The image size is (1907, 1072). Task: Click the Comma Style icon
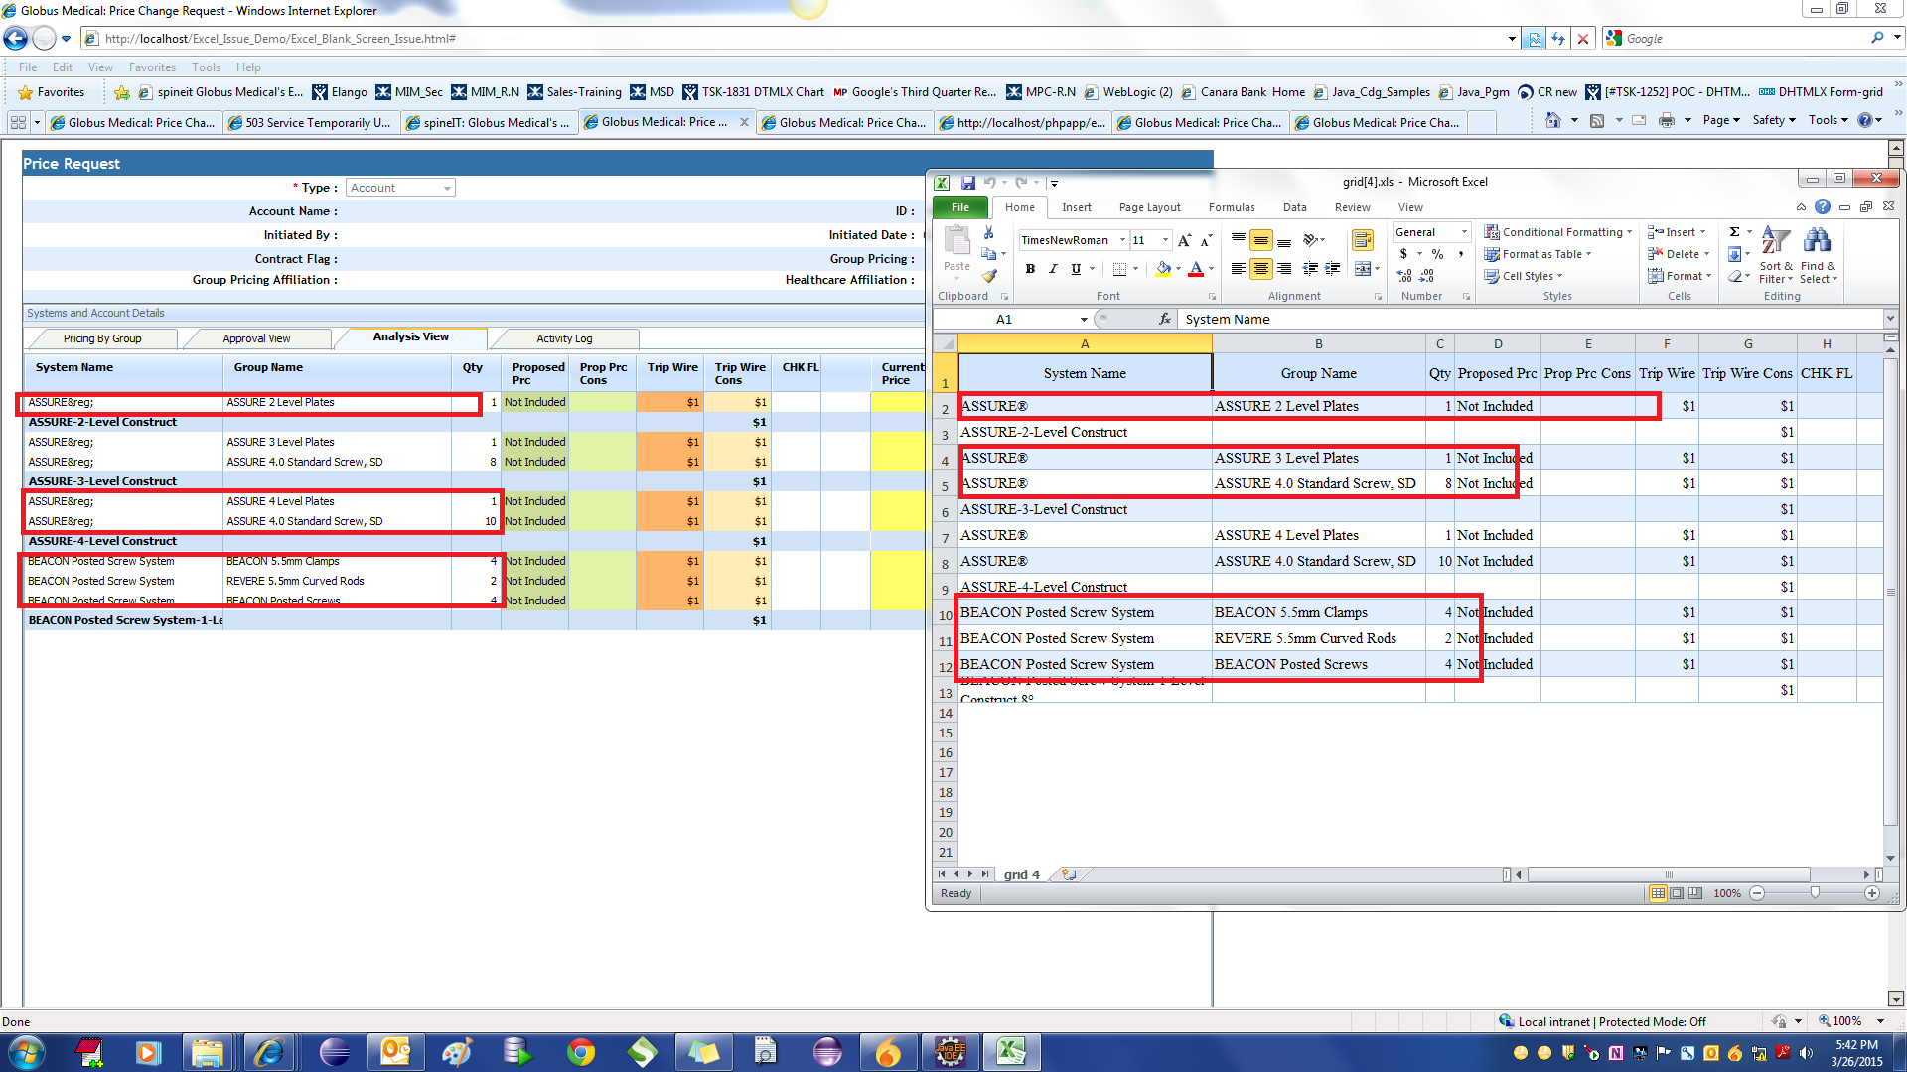point(1461,254)
